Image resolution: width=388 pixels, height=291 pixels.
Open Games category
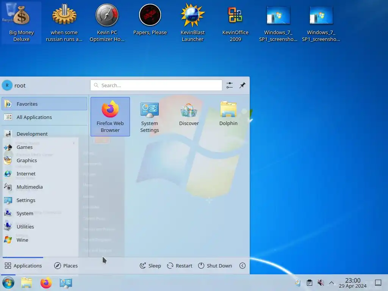44,147
